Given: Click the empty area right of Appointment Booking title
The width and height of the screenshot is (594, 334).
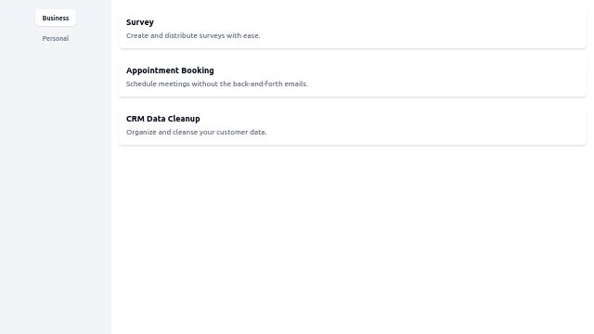Looking at the screenshot, I should [x=398, y=71].
